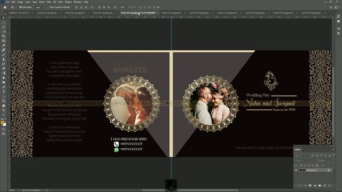342x192 pixels.
Task: Open the Filter menu
Action: (49, 2)
